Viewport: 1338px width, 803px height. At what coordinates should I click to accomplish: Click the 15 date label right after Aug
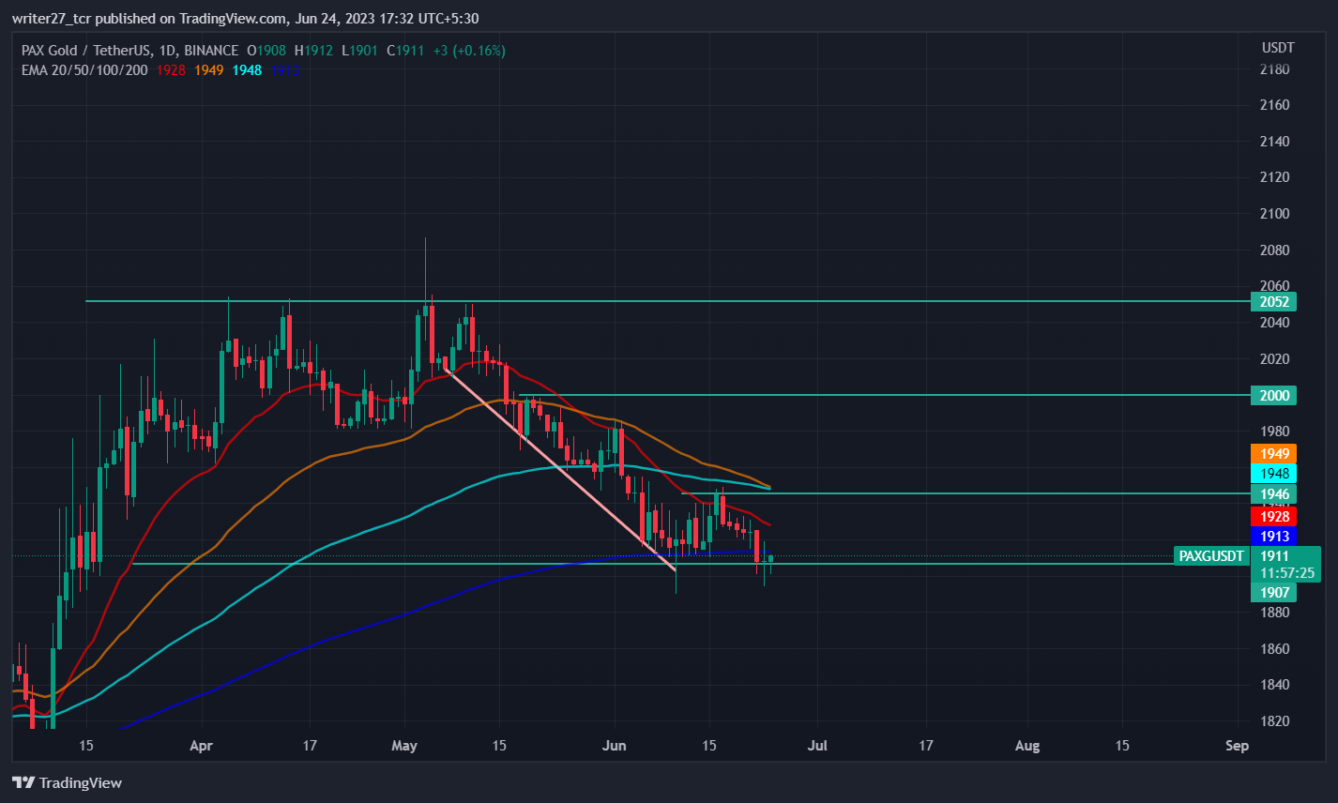click(x=1122, y=746)
